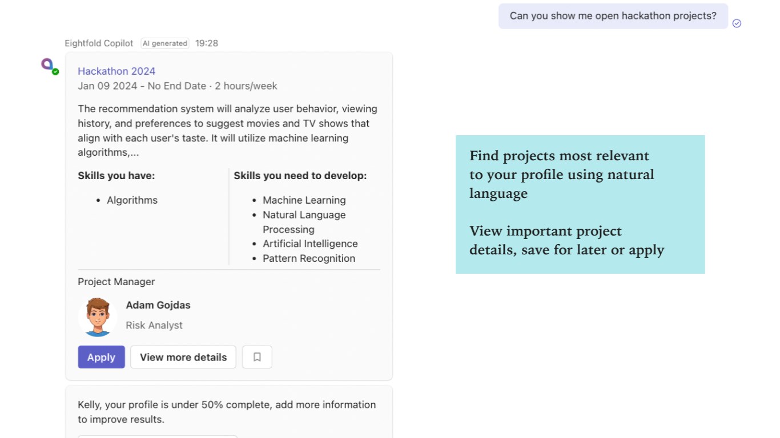The width and height of the screenshot is (780, 438).
Task: Click the profile under 50% complete message
Action: pyautogui.click(x=227, y=412)
